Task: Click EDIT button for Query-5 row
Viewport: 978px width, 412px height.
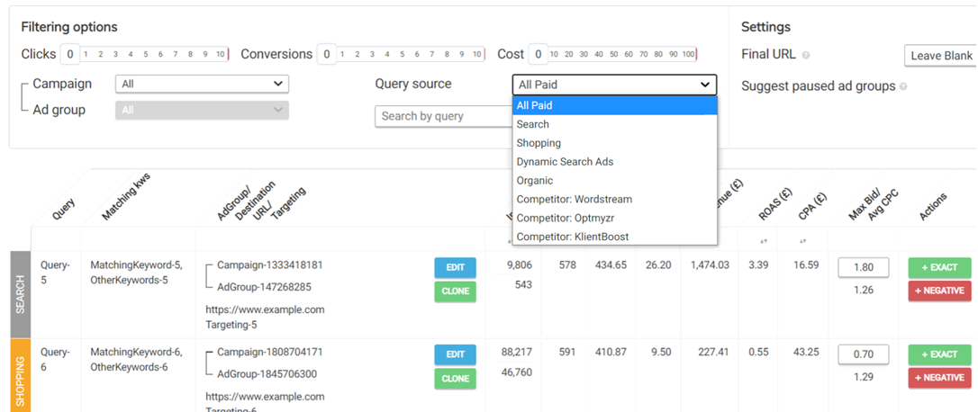Action: click(455, 267)
